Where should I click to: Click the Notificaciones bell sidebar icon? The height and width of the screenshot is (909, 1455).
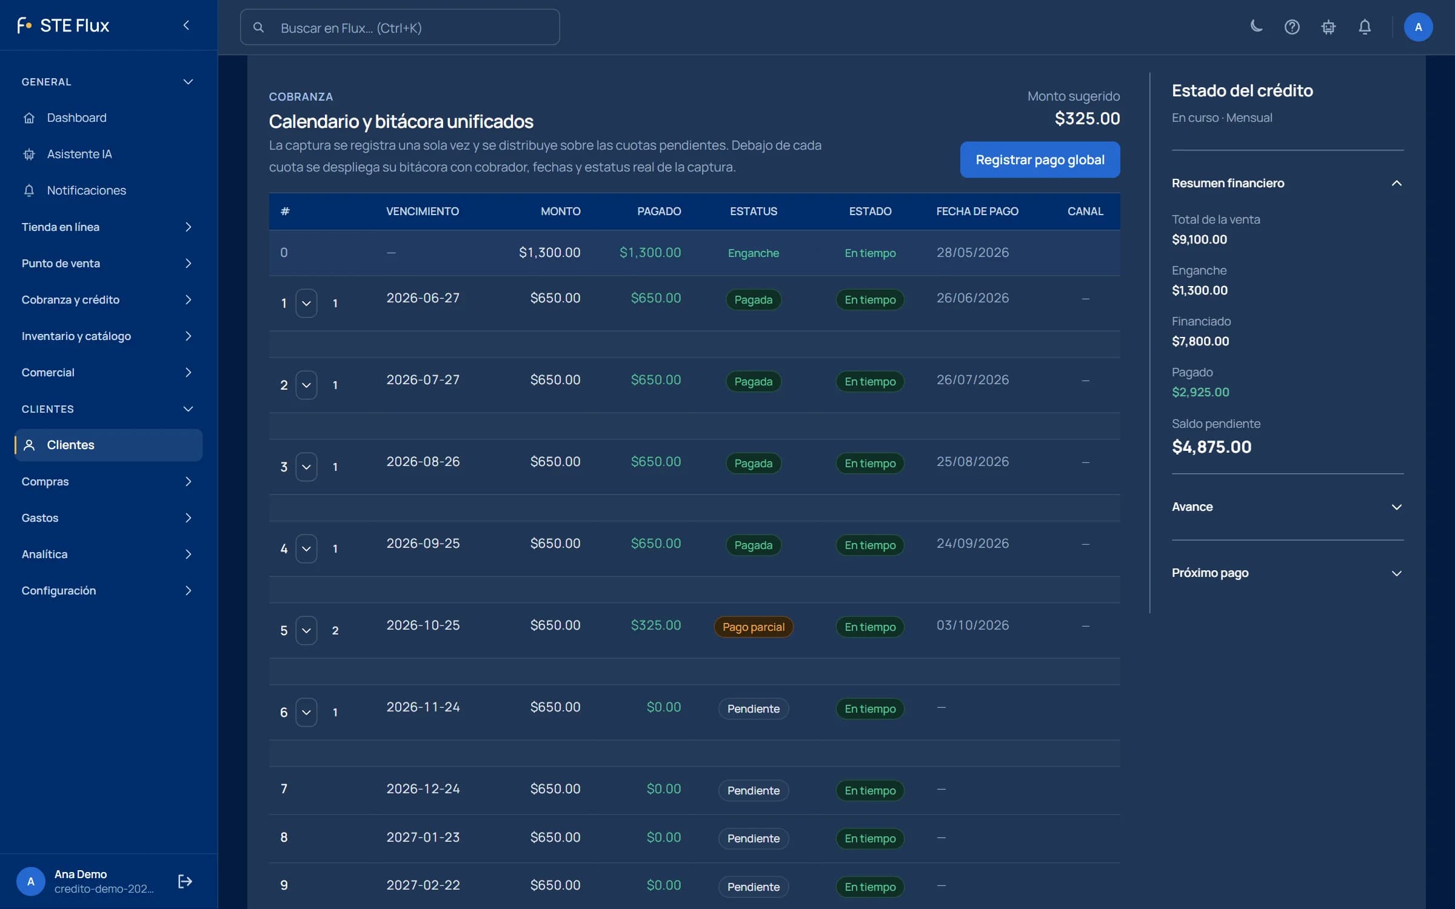coord(29,190)
